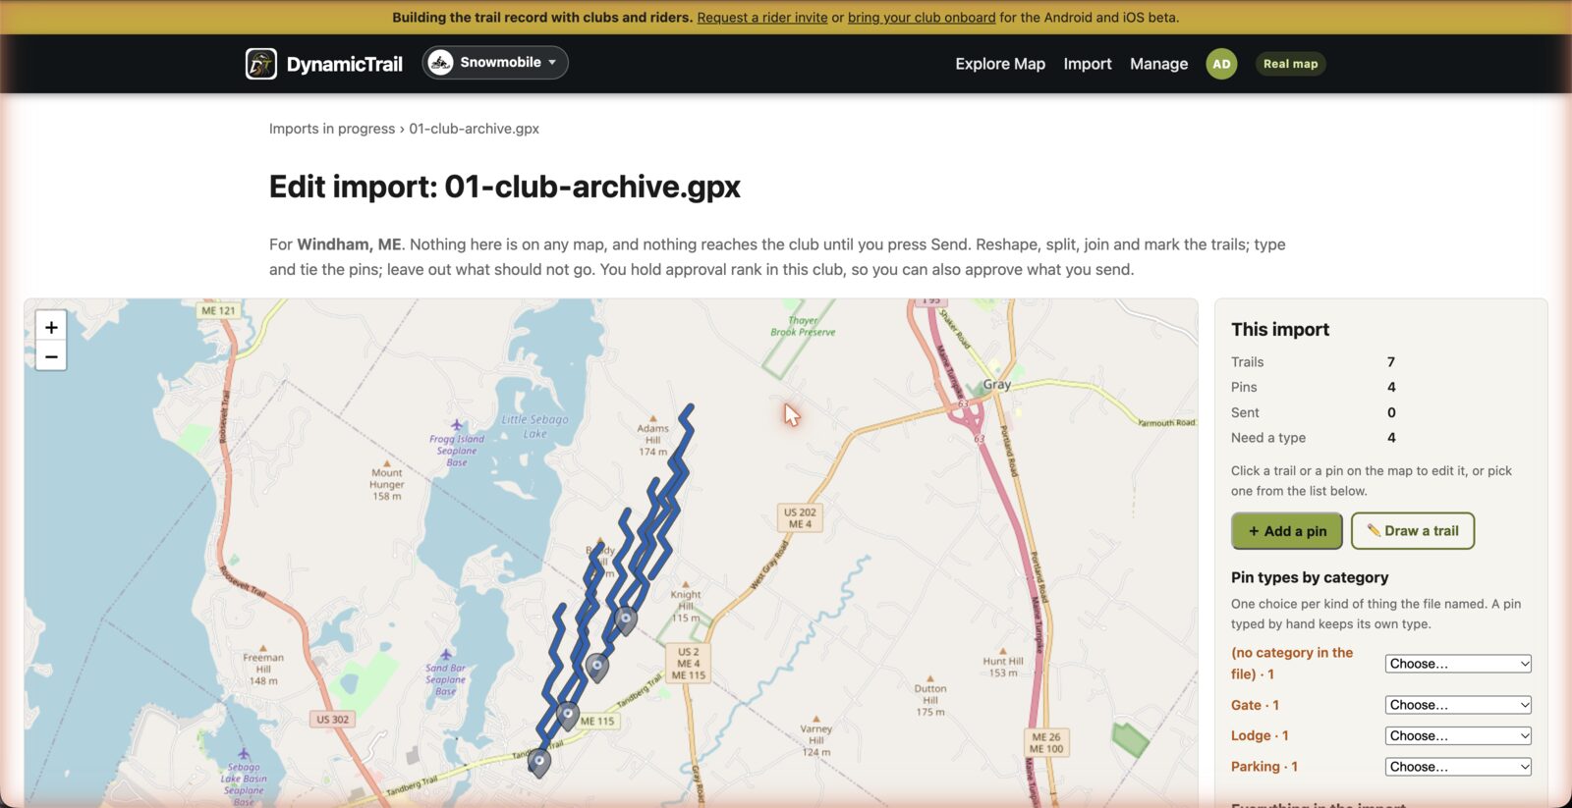This screenshot has width=1572, height=808.
Task: Click the Draw a trail button
Action: coord(1413,531)
